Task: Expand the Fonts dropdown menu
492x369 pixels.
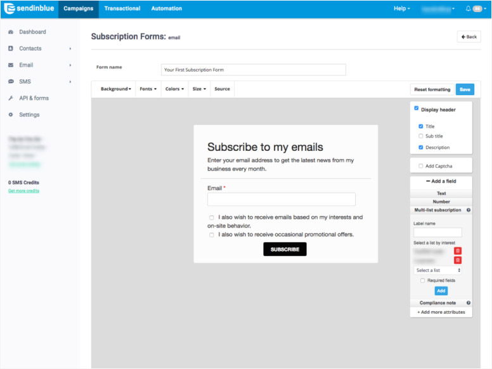Action: [148, 89]
